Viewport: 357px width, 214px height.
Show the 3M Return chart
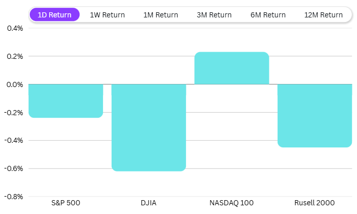(214, 15)
